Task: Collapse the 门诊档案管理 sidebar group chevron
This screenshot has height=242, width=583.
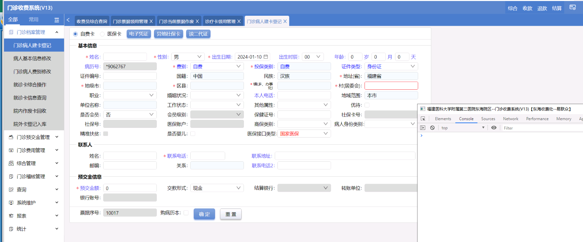Action: coord(57,32)
